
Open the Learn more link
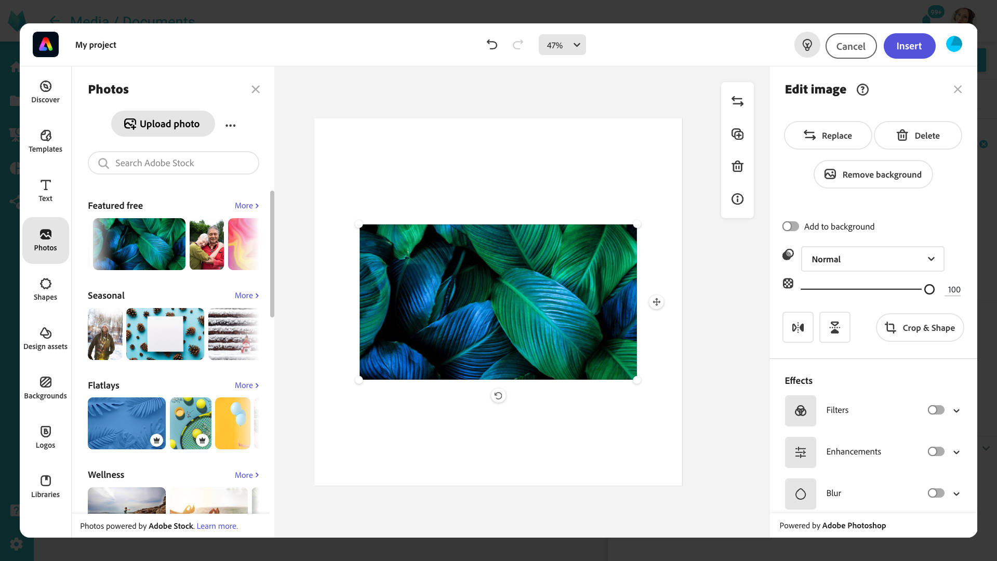(x=217, y=526)
